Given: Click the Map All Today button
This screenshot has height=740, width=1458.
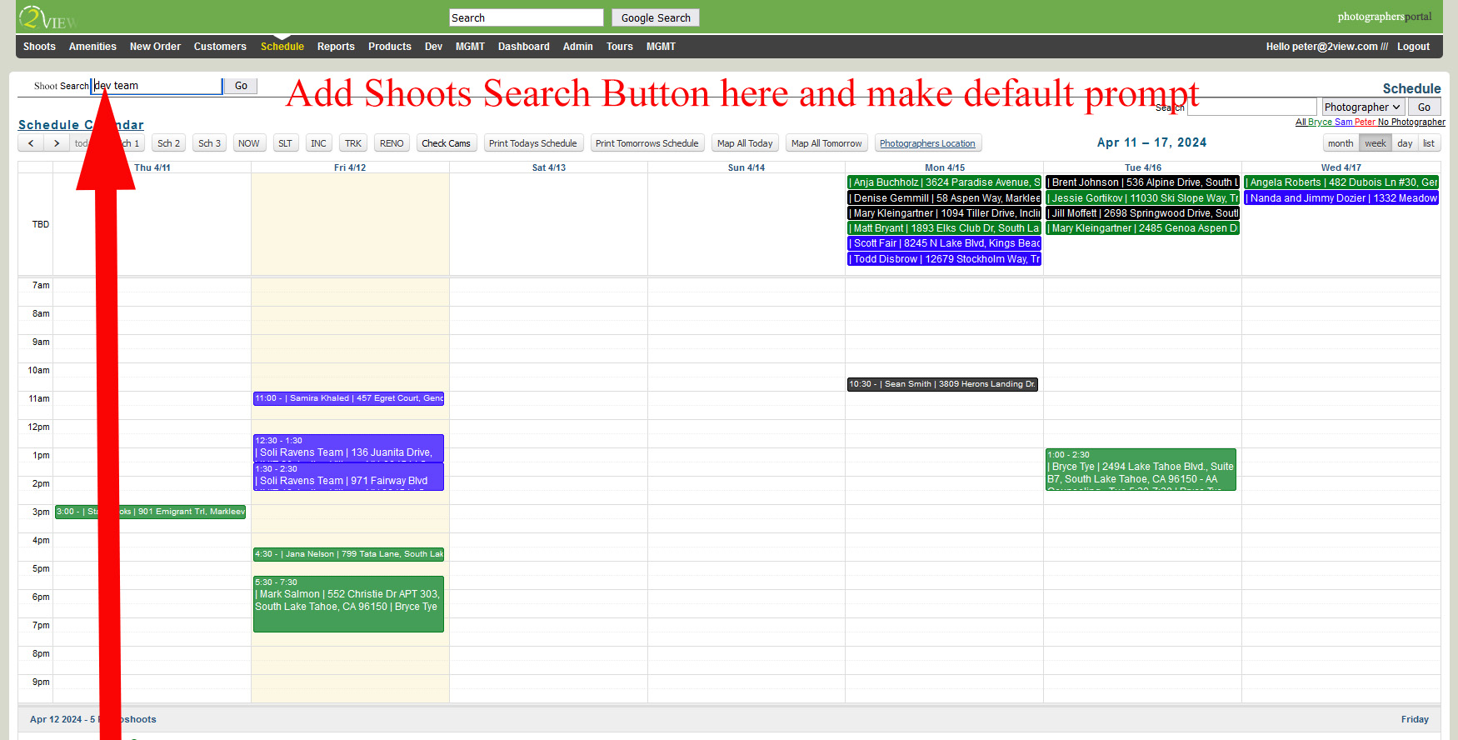Looking at the screenshot, I should coord(745,143).
